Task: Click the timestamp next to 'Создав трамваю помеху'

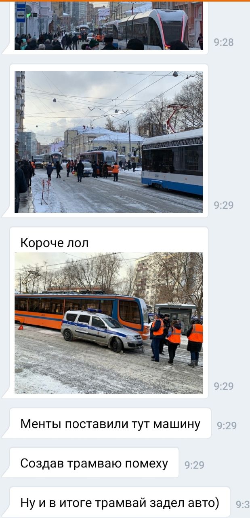Action: point(194,465)
